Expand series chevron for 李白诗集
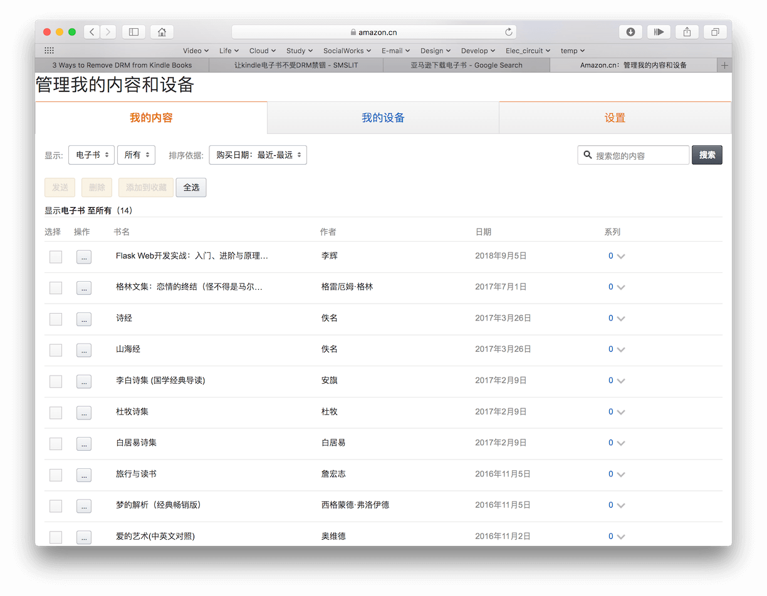 pyautogui.click(x=621, y=381)
